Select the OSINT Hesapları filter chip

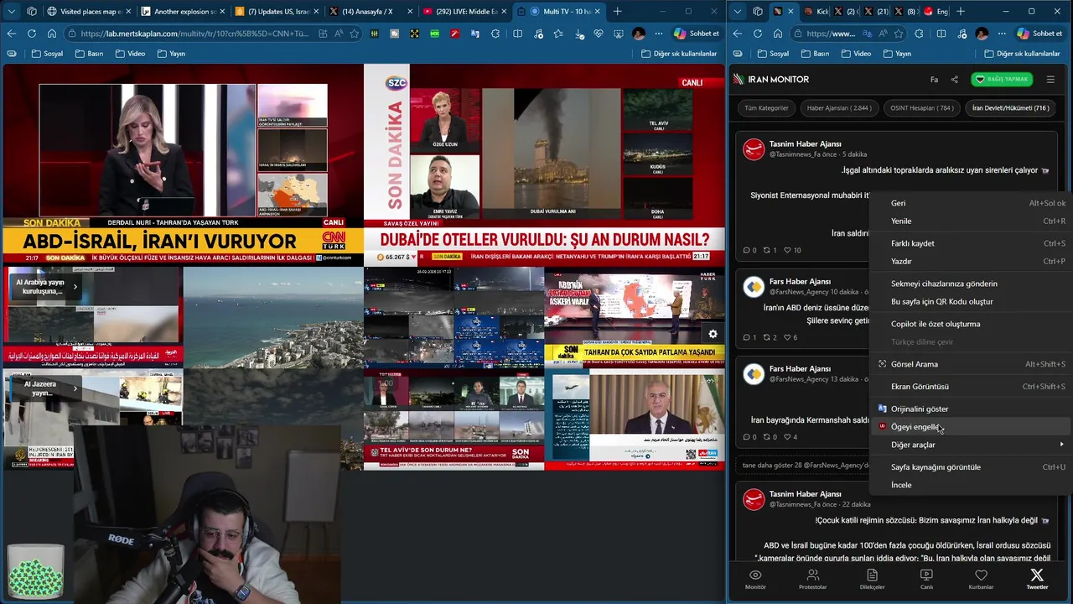click(x=921, y=108)
